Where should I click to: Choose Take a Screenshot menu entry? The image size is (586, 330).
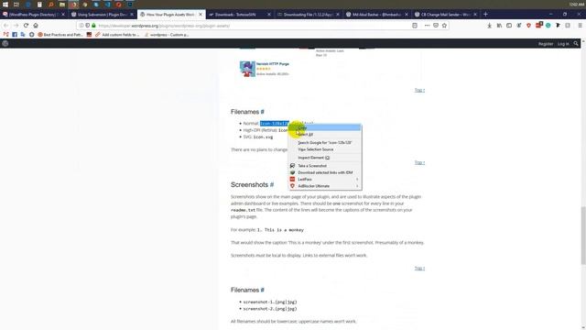pos(325,166)
